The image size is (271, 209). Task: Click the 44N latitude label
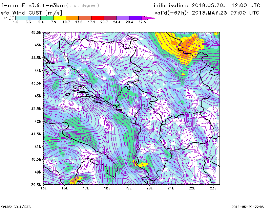coord(38,70)
